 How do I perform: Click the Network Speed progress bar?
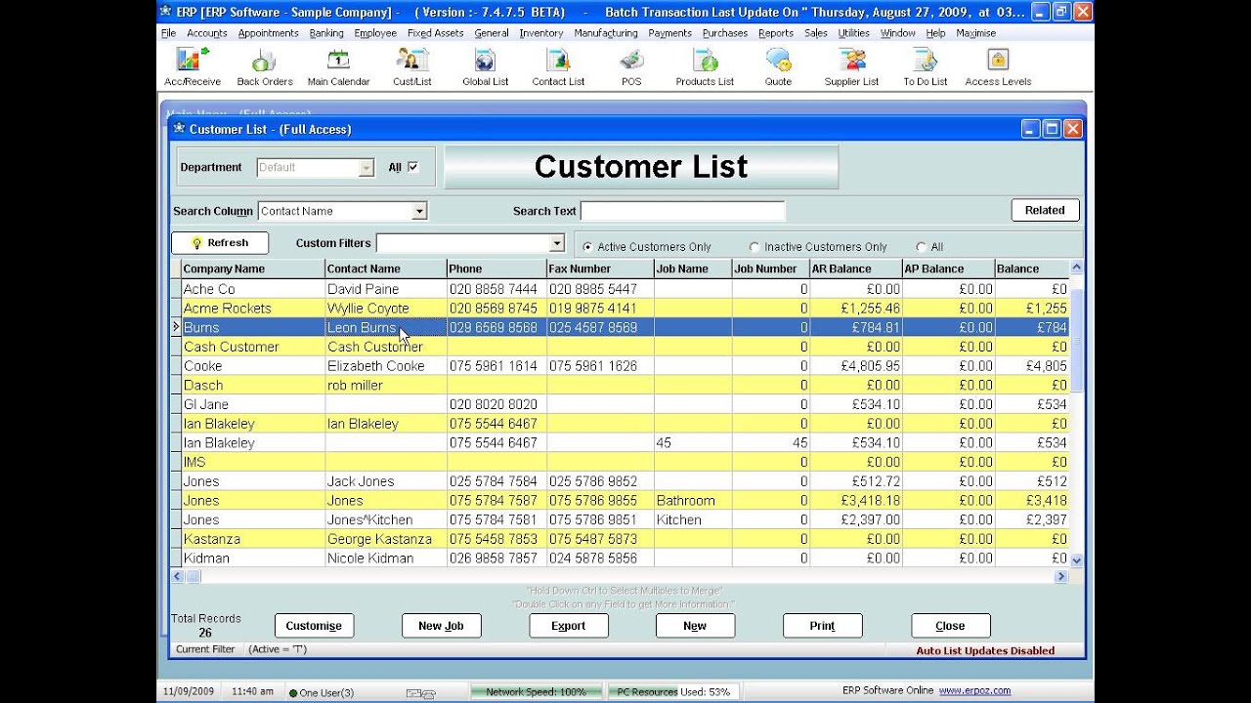535,692
